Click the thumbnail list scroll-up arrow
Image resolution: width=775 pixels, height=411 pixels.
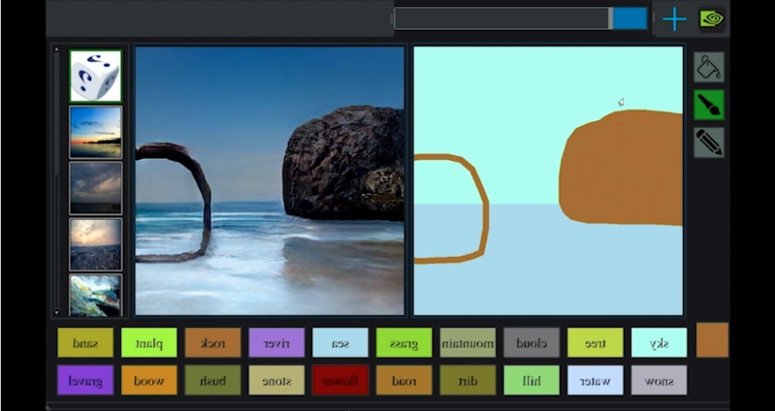(x=56, y=49)
